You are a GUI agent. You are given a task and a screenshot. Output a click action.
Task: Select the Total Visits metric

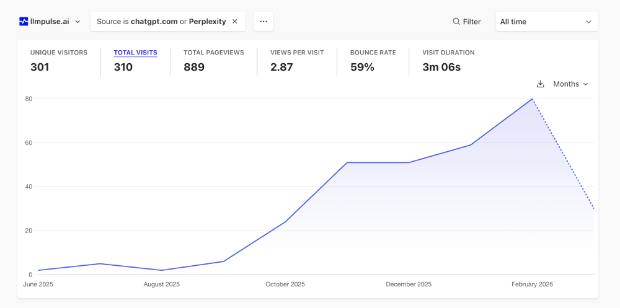(x=135, y=59)
